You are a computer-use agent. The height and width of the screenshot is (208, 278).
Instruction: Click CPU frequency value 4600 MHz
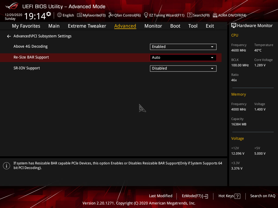click(x=238, y=50)
